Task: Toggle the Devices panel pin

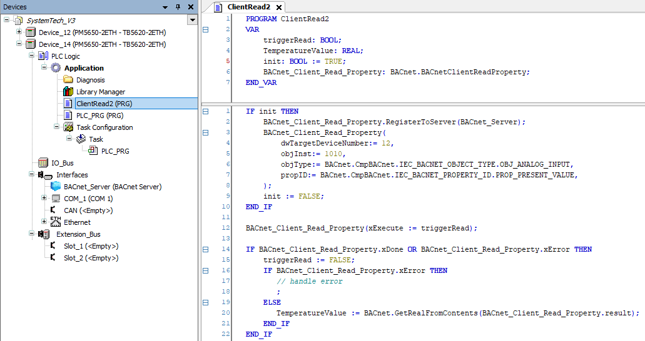Action: 178,7
